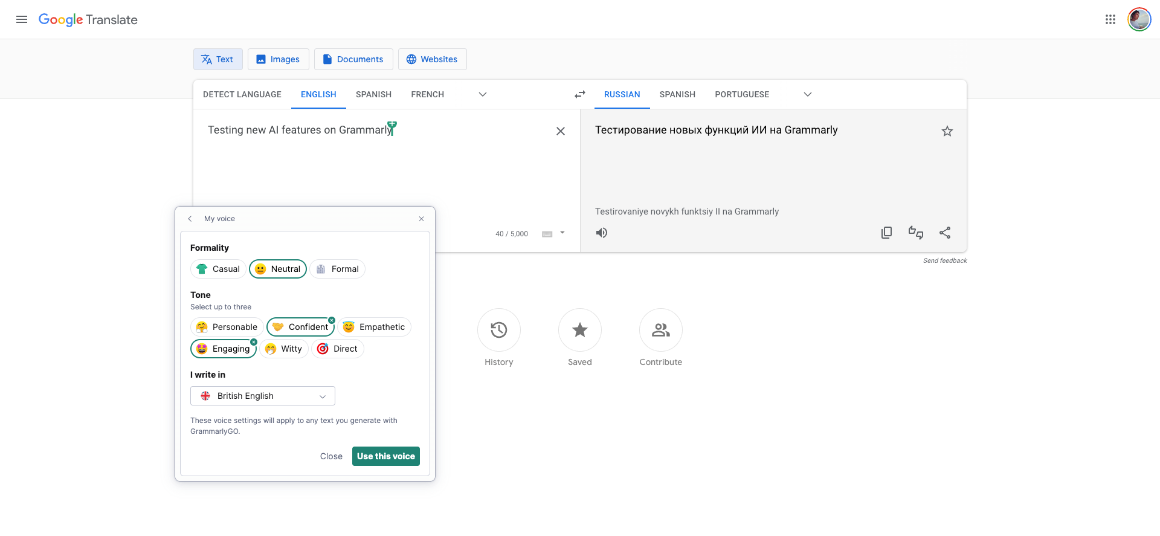
Task: Click the translated Russian text
Action: (x=716, y=130)
